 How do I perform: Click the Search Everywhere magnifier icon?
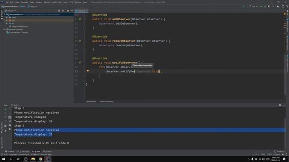point(287,6)
